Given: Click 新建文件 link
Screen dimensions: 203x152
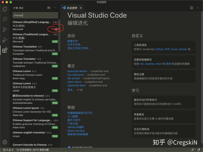Looking at the screenshot, I should coord(72,41).
